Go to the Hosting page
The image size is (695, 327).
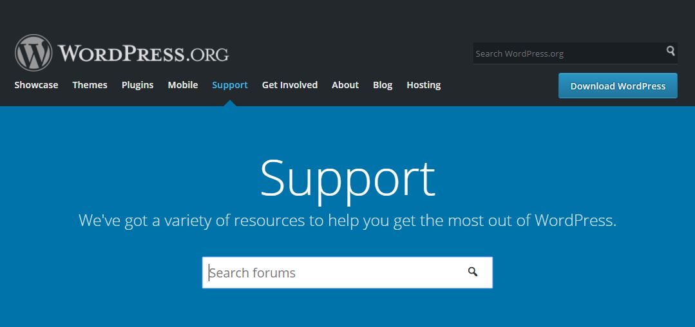click(424, 85)
